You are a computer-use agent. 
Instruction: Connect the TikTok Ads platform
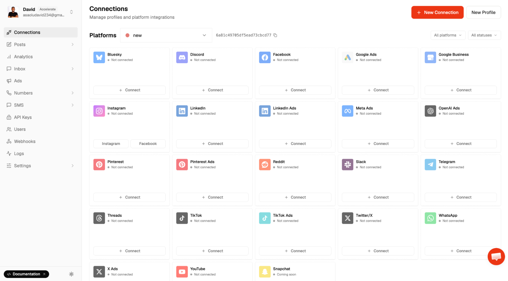tap(295, 251)
